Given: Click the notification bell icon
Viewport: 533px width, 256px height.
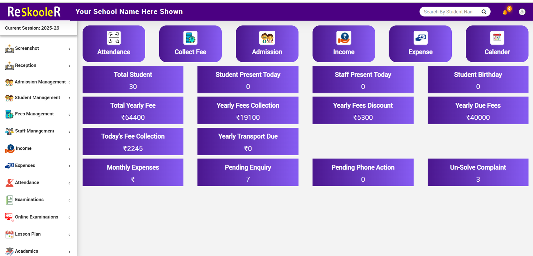Looking at the screenshot, I should click(x=505, y=12).
